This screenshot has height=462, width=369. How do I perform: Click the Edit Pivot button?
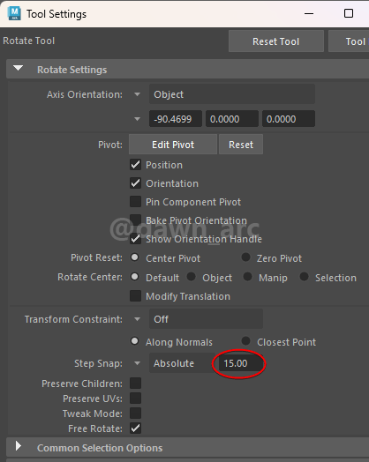coord(173,145)
